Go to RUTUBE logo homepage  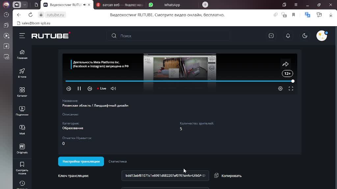tap(51, 35)
